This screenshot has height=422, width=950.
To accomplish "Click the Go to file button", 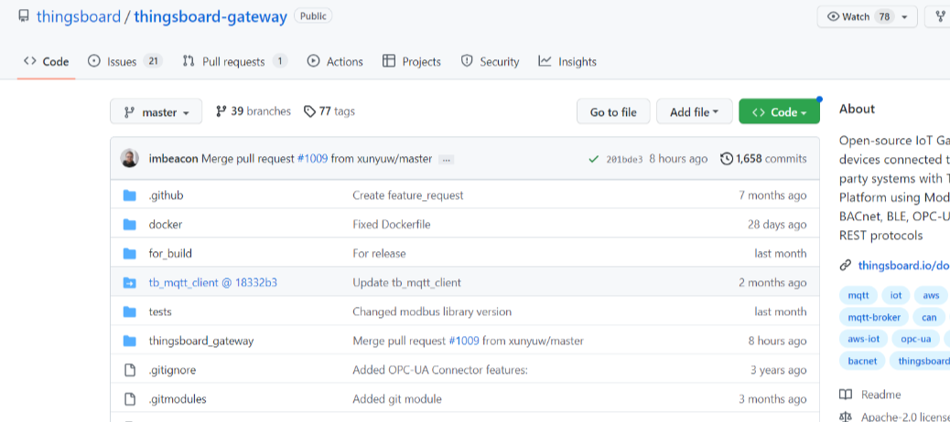I will click(x=613, y=111).
